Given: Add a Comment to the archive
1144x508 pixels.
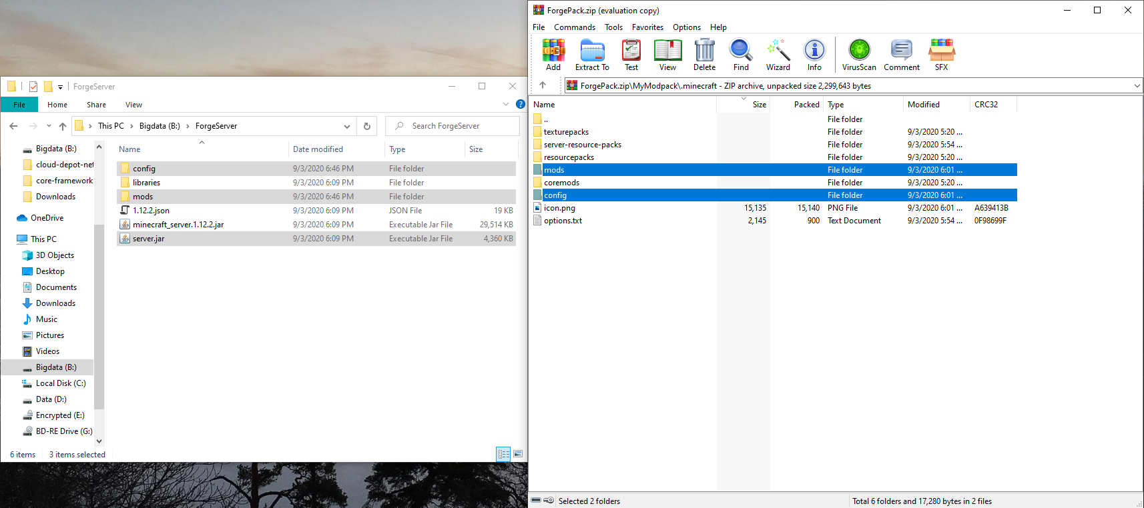Looking at the screenshot, I should pyautogui.click(x=902, y=55).
